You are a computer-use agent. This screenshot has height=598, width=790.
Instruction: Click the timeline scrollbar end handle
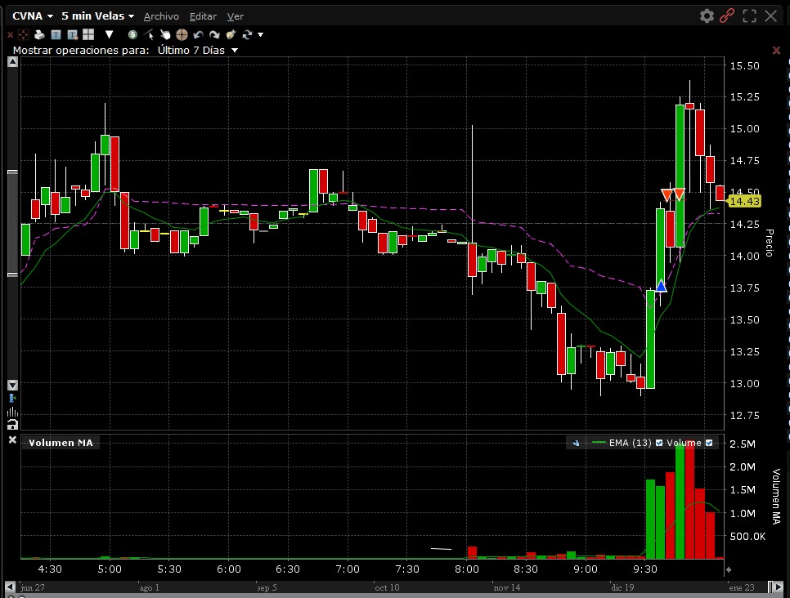pos(771,587)
